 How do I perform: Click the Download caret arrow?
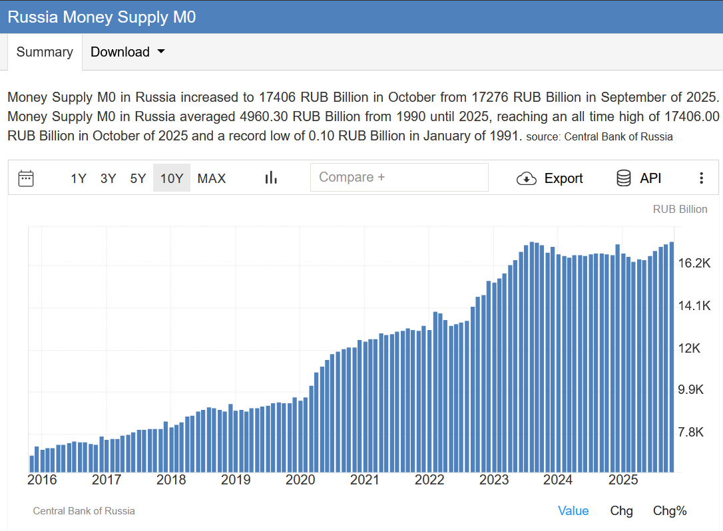160,52
